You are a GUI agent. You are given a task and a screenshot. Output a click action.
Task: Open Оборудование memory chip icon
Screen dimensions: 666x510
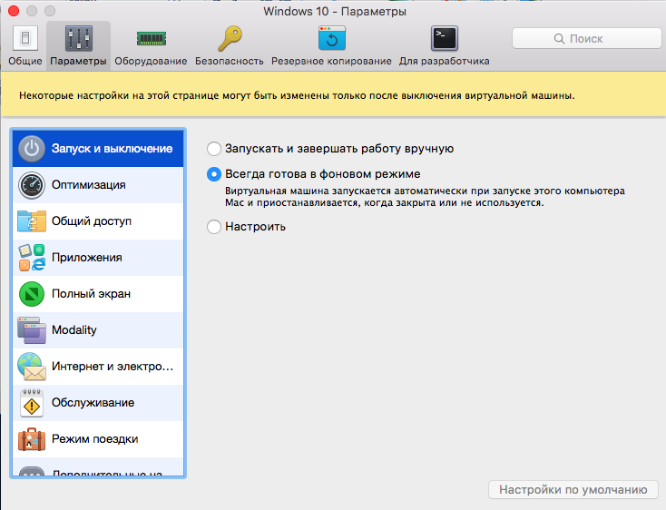tap(152, 38)
